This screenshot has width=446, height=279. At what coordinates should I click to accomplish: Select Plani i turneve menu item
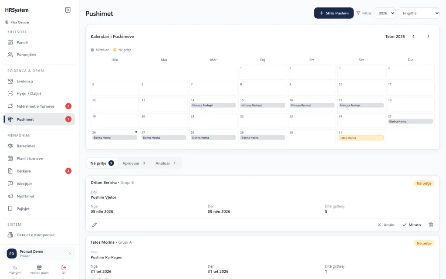point(40,158)
